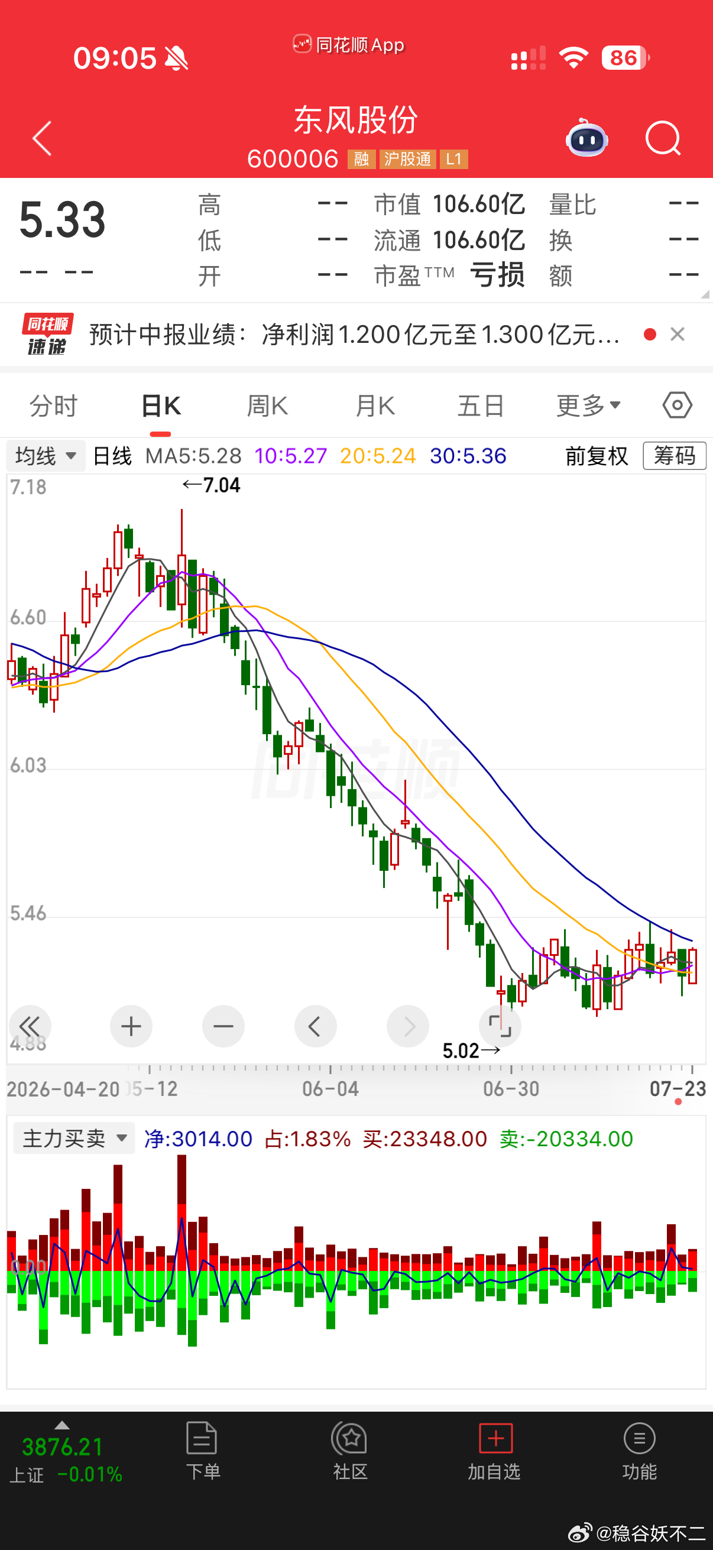713x1550 pixels.
Task: Tap the 07-23 date label
Action: (678, 1088)
